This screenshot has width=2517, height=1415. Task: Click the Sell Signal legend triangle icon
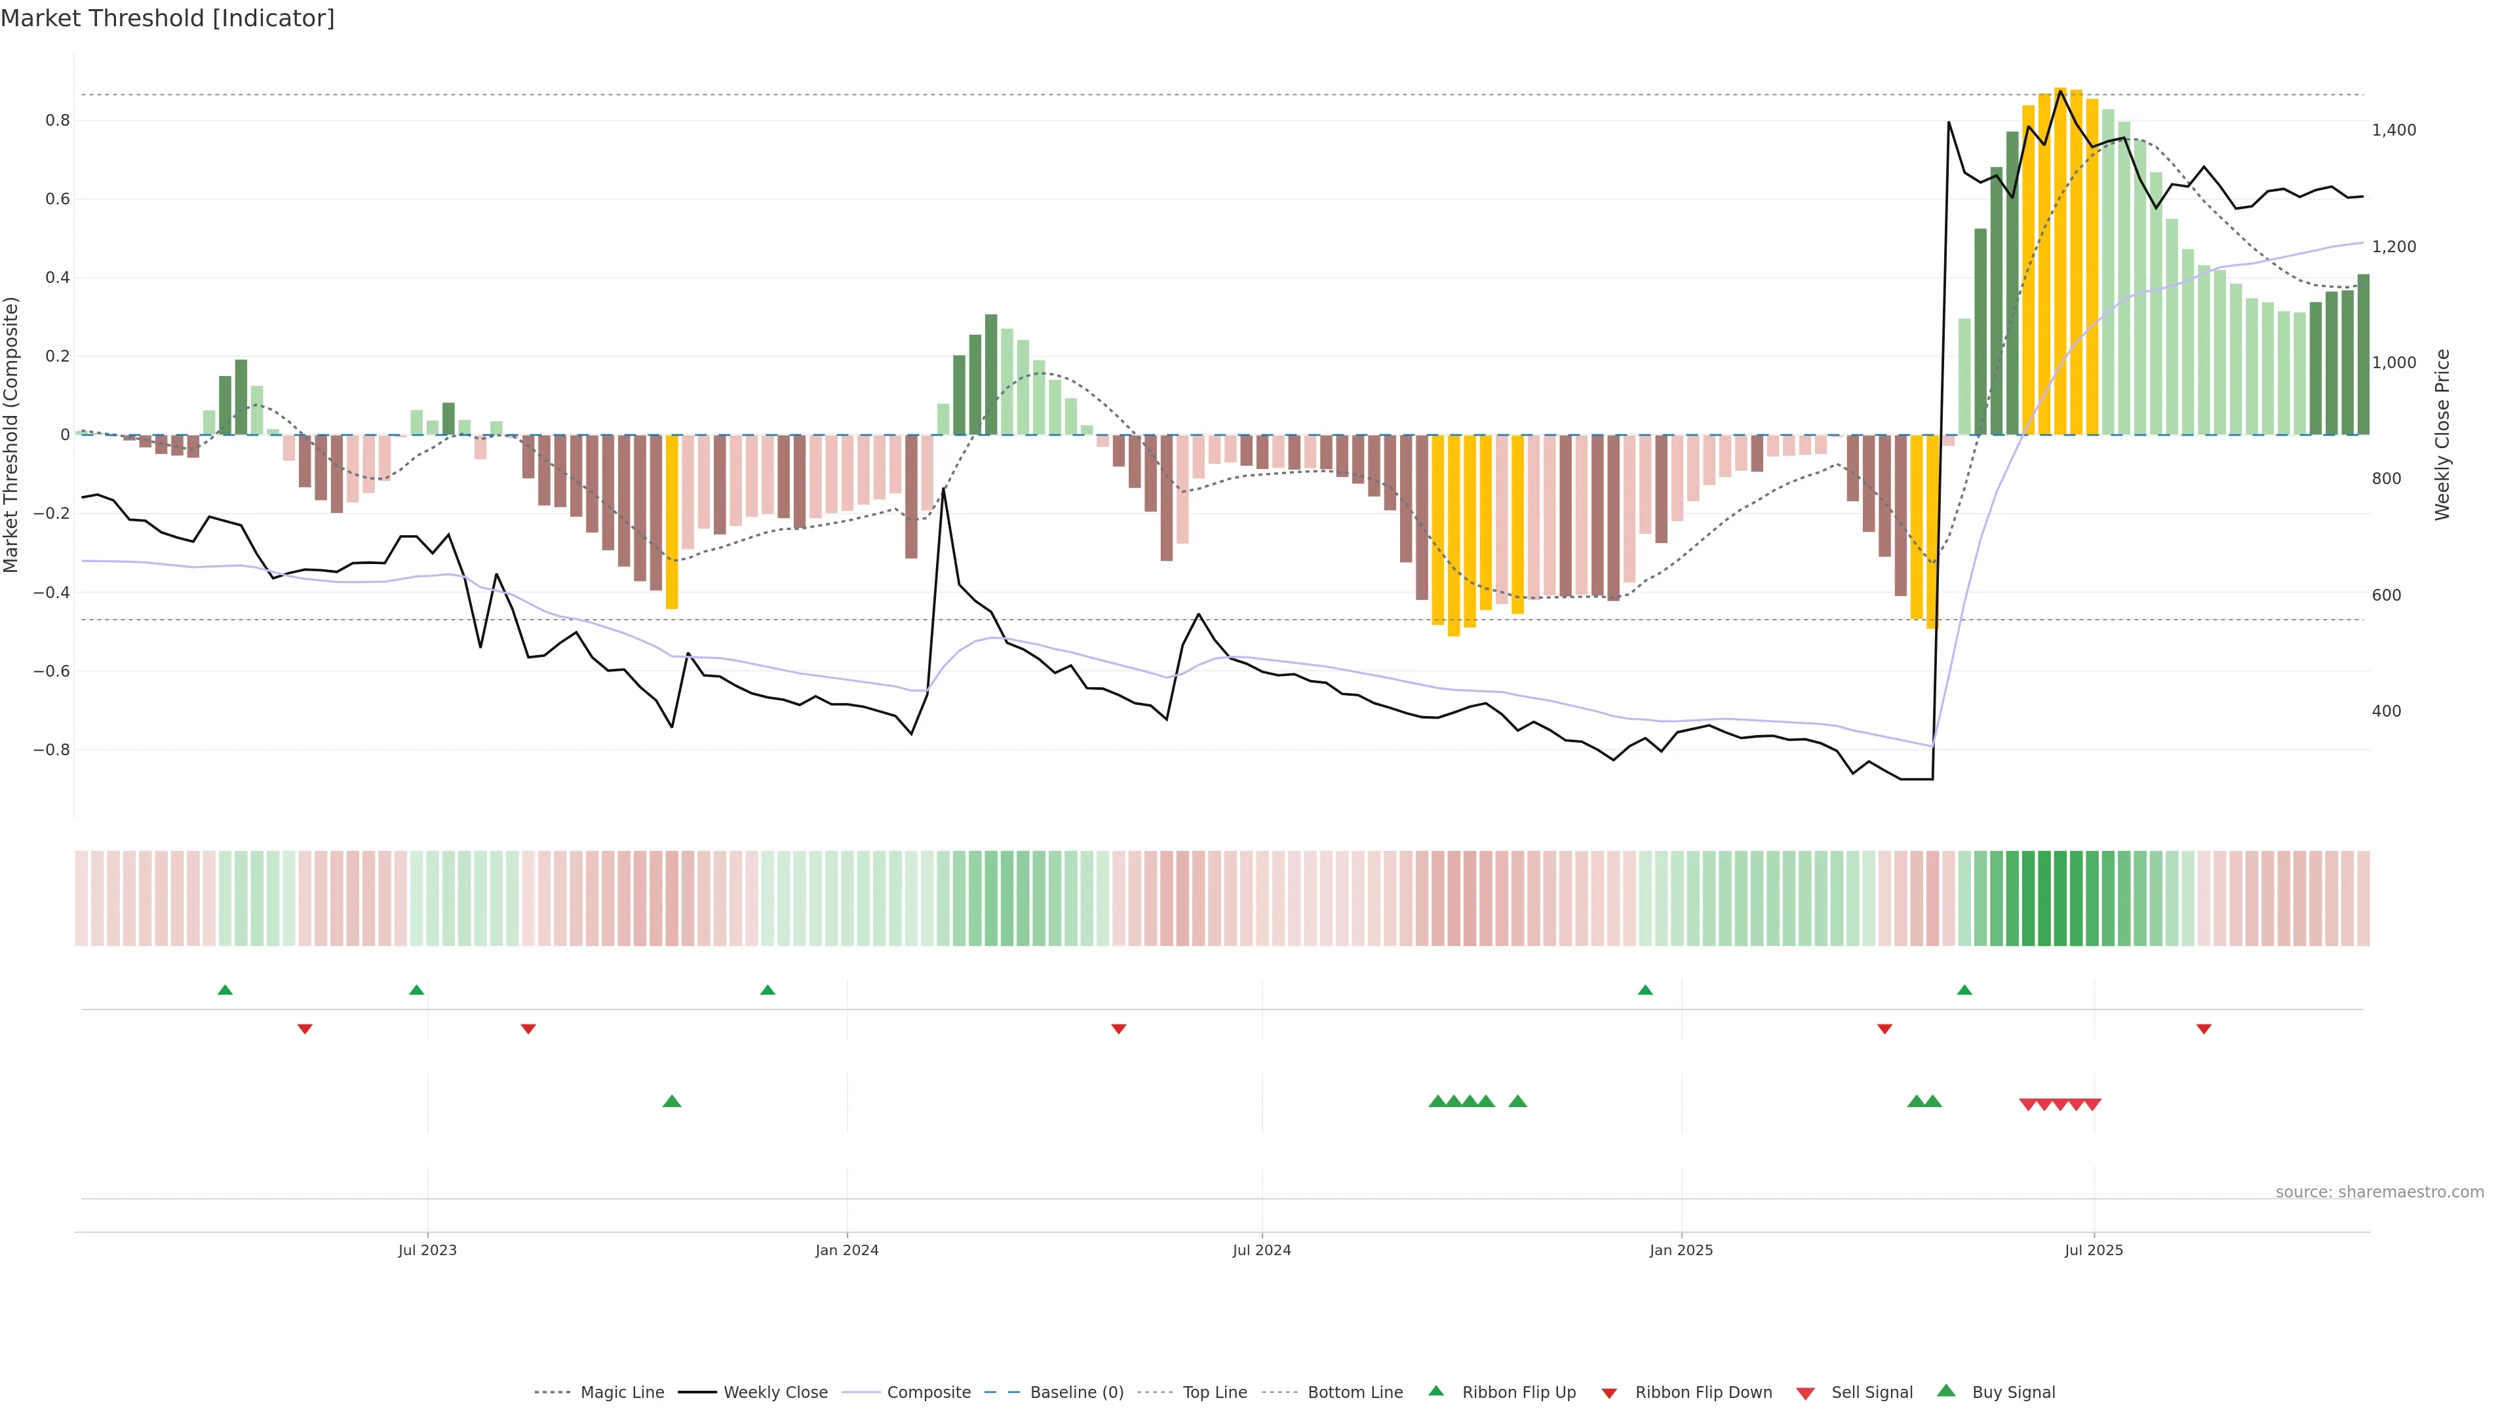pyautogui.click(x=1805, y=1393)
